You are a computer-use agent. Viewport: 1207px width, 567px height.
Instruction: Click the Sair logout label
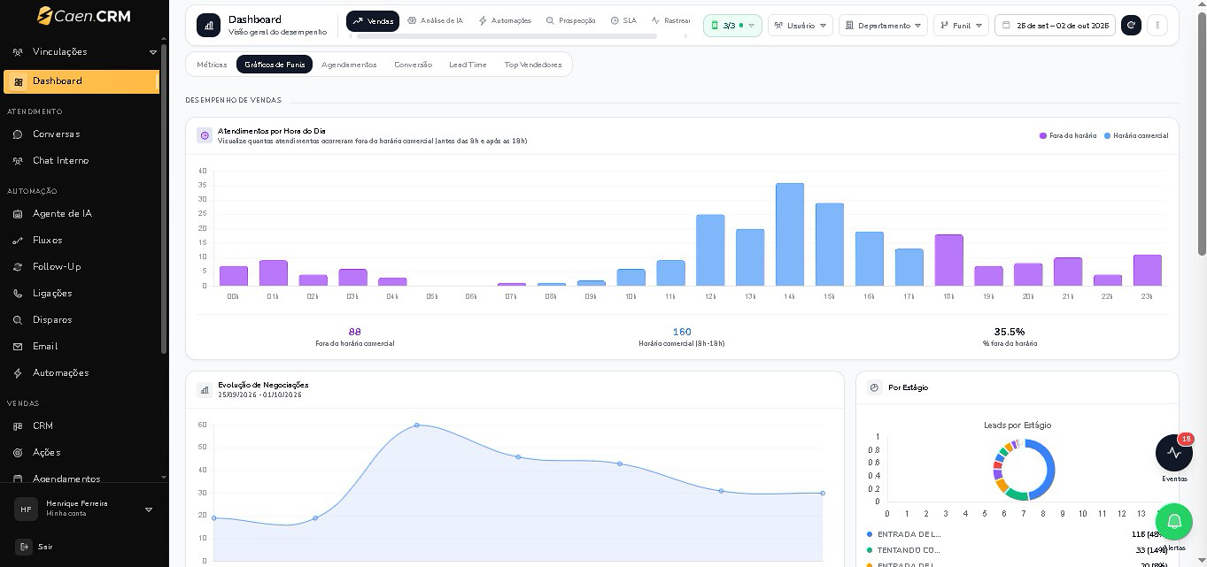click(x=45, y=547)
